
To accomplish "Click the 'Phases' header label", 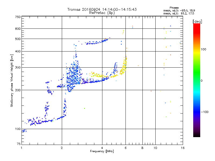I will tap(174, 8).
